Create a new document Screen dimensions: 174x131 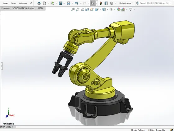point(44,3)
